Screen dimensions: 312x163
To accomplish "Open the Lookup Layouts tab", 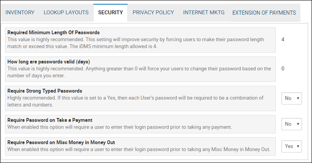I will (66, 12).
